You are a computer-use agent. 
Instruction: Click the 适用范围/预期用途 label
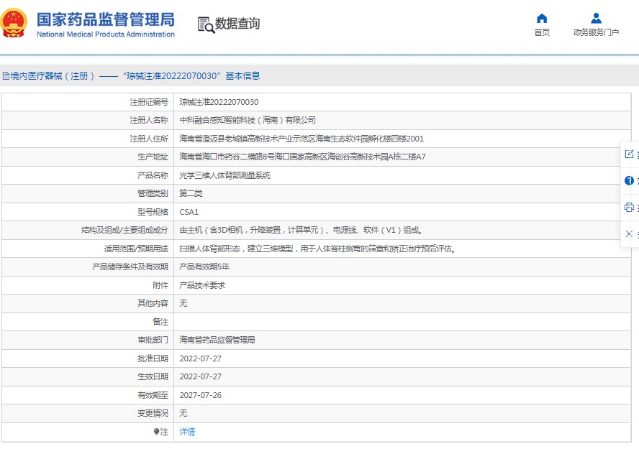[136, 249]
